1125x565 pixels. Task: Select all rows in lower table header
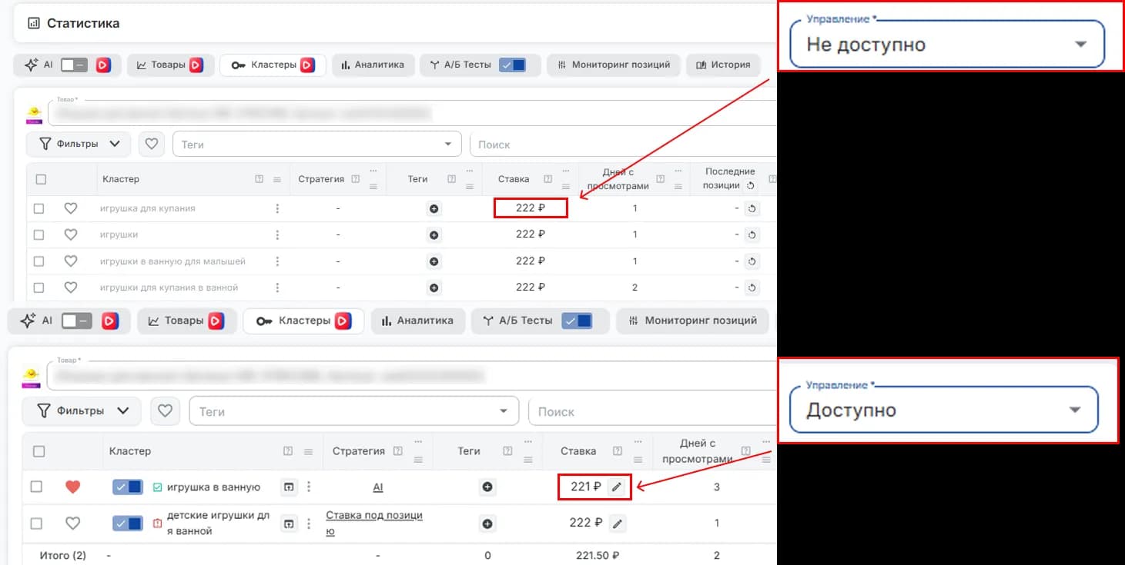[39, 451]
